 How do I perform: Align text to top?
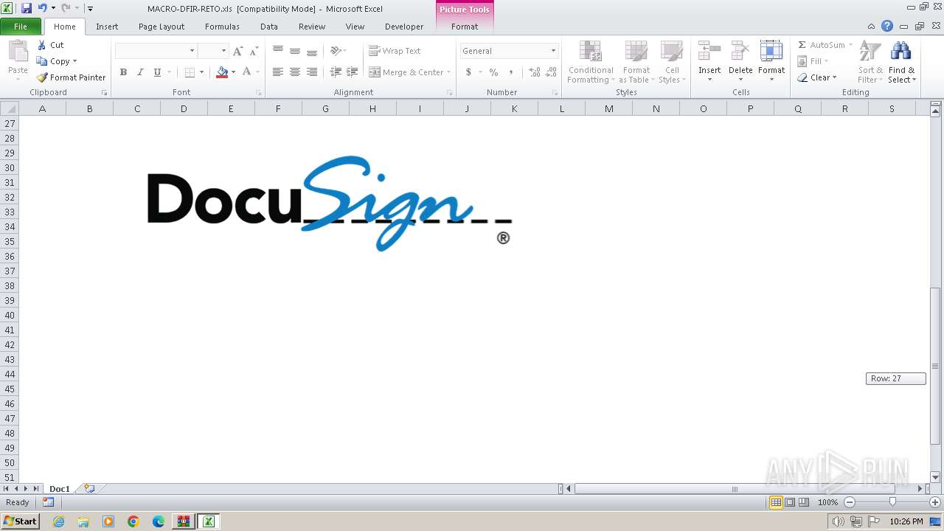pos(278,51)
